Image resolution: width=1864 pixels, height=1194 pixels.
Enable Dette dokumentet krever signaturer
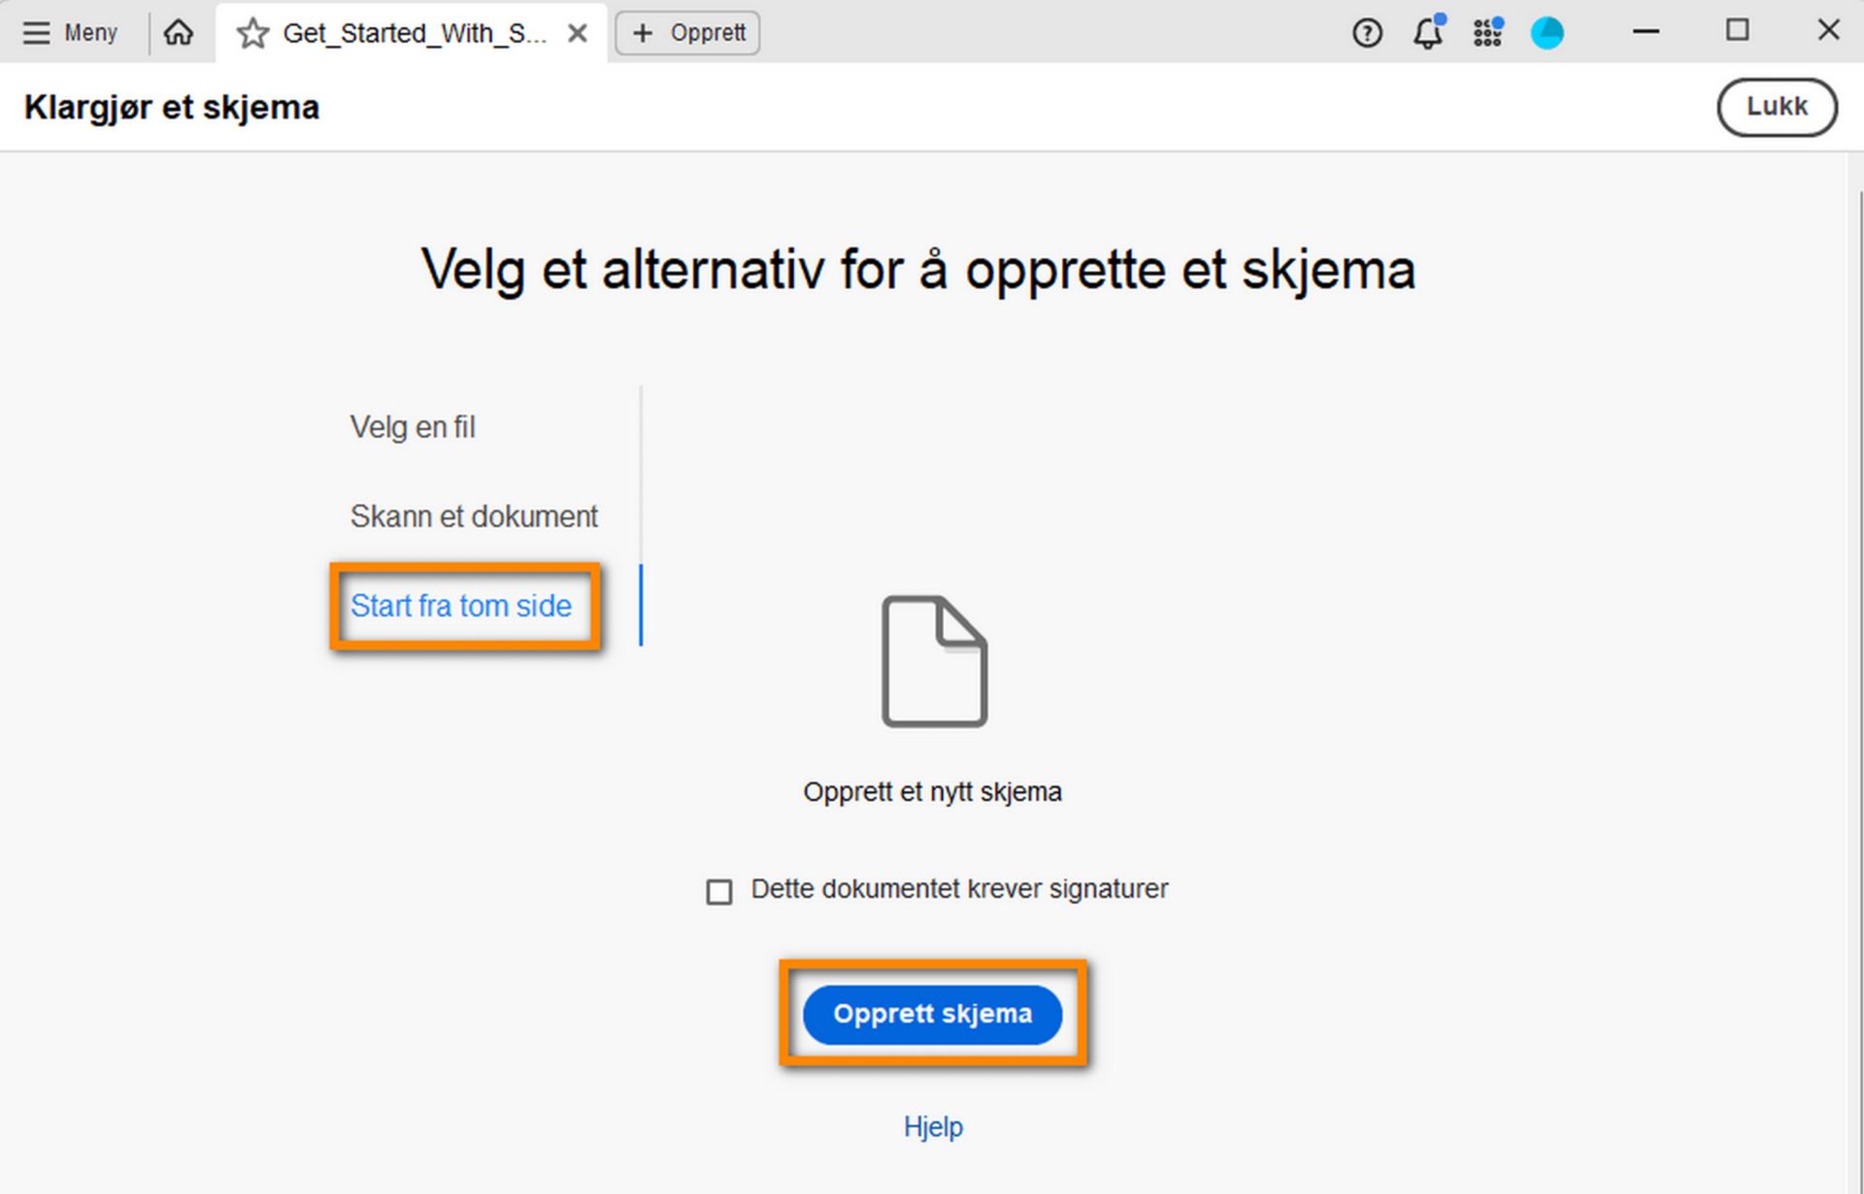point(718,891)
